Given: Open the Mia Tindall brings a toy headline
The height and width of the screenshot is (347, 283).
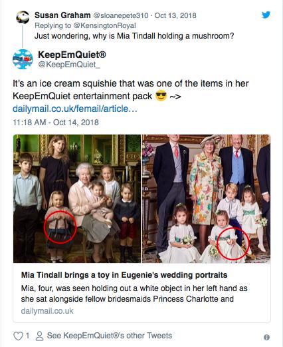Looking at the screenshot, I should point(124,275).
